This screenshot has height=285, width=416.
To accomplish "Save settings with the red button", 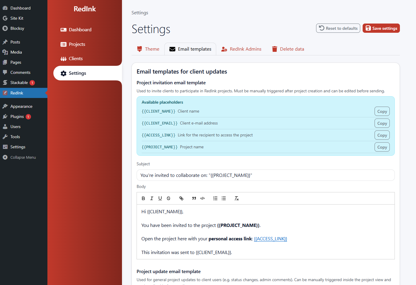I will point(381,28).
